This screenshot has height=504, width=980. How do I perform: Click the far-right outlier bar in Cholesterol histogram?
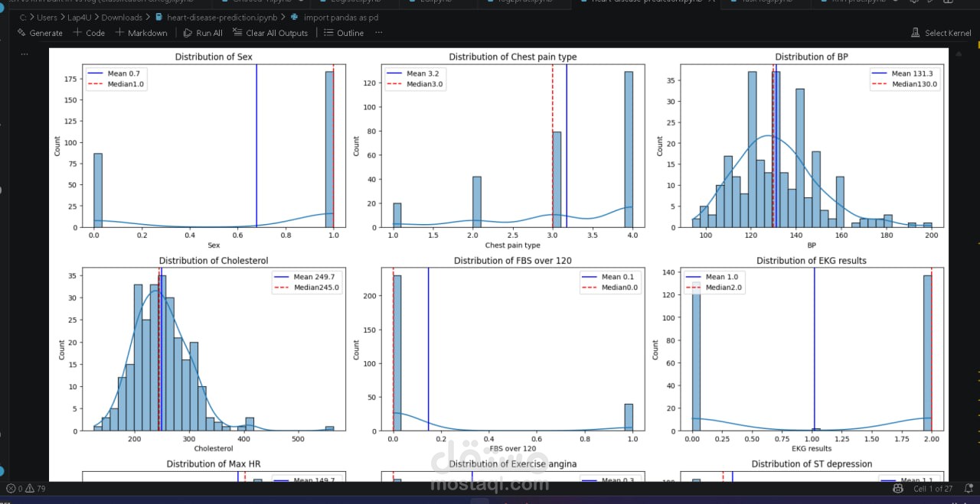click(329, 428)
